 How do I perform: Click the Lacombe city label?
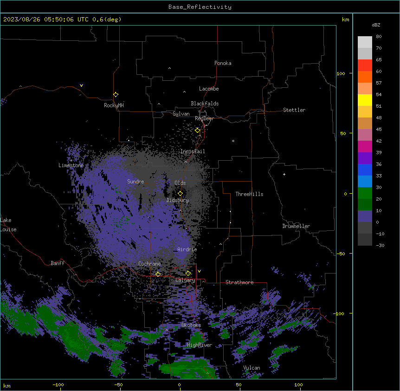point(209,89)
